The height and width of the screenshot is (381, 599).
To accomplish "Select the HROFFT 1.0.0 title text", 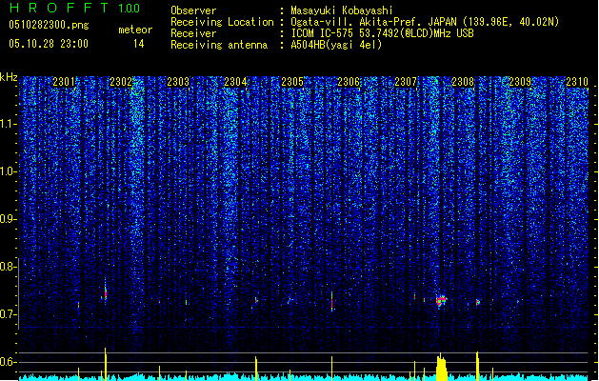I will [74, 8].
